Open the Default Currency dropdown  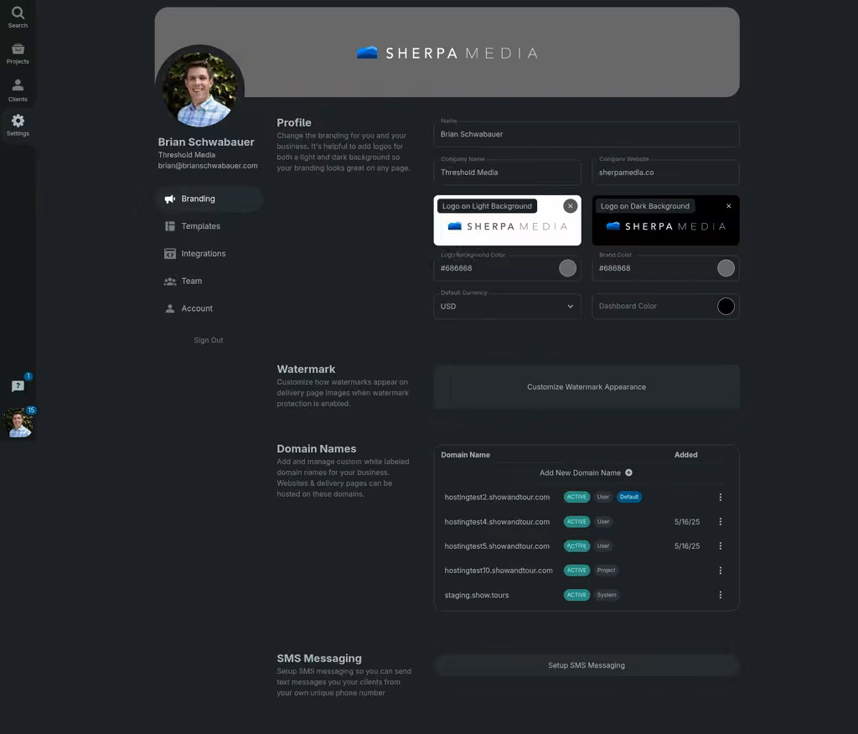507,307
